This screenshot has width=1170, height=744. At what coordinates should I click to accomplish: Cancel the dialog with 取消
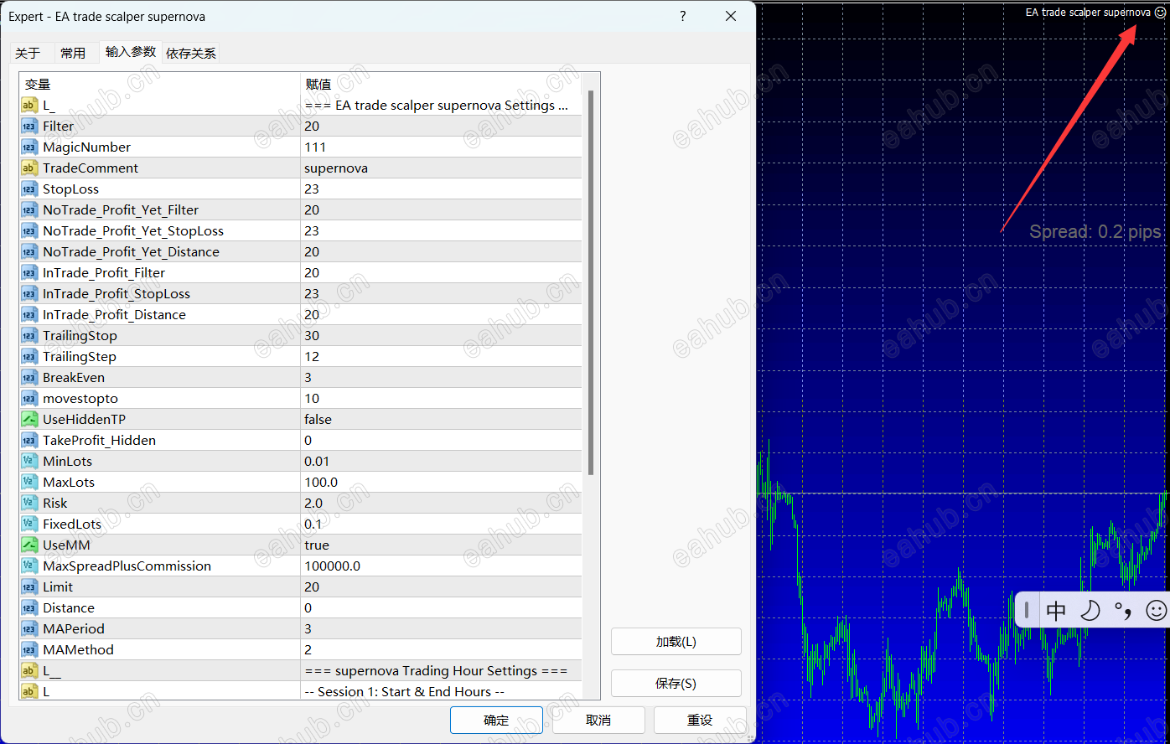[598, 720]
